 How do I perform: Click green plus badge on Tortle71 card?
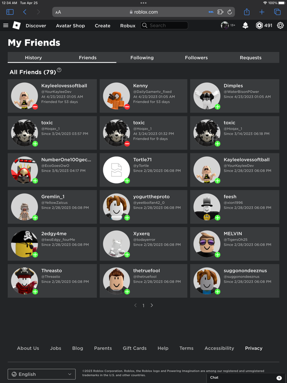127,181
